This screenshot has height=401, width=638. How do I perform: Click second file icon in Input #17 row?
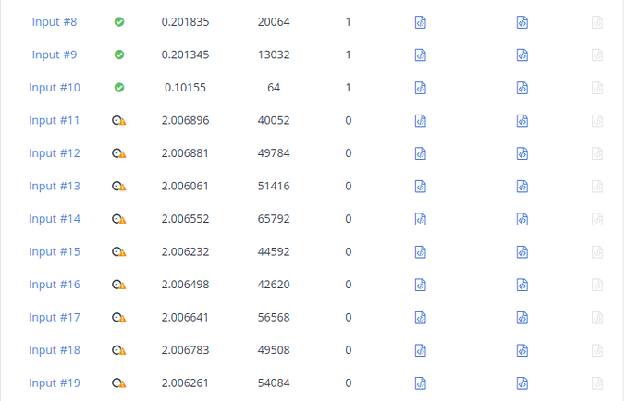click(x=522, y=318)
